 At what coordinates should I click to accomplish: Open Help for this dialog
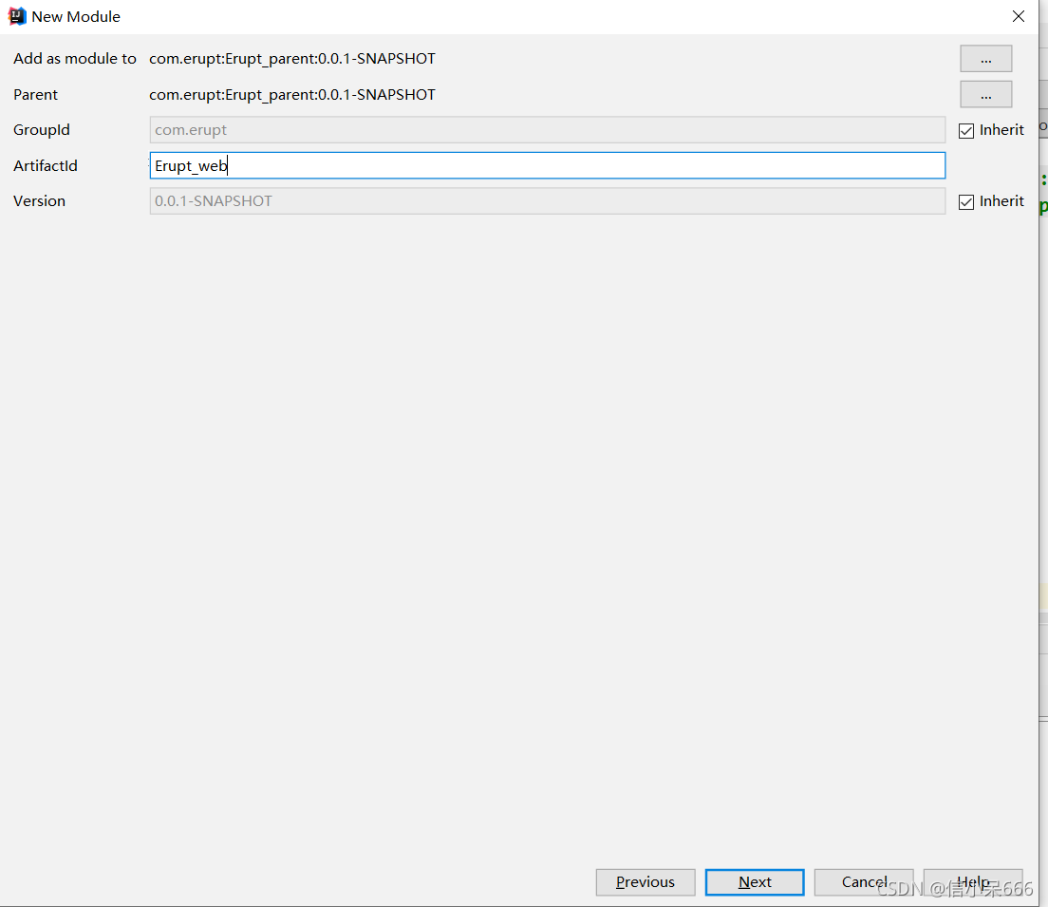[973, 882]
